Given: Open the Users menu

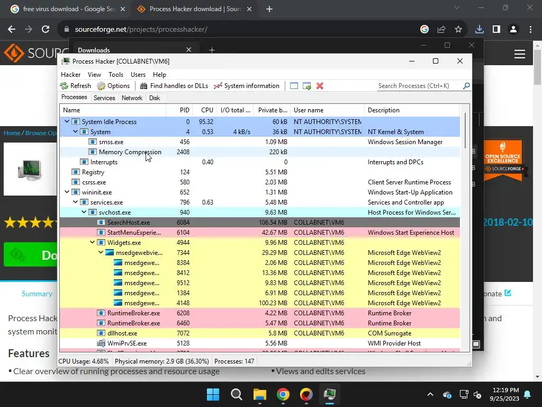Looking at the screenshot, I should pos(138,75).
